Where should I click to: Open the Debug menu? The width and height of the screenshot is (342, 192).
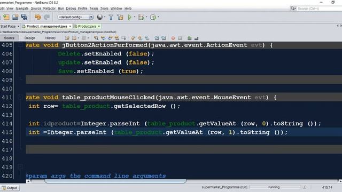[x=71, y=9]
